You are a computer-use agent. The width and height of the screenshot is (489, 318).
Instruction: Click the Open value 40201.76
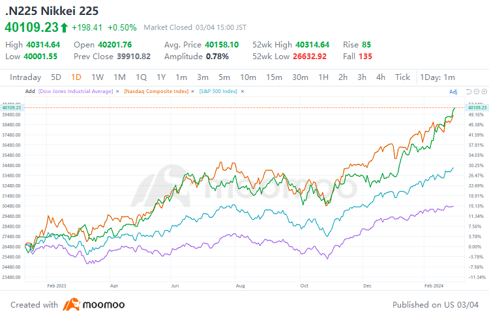(x=115, y=45)
